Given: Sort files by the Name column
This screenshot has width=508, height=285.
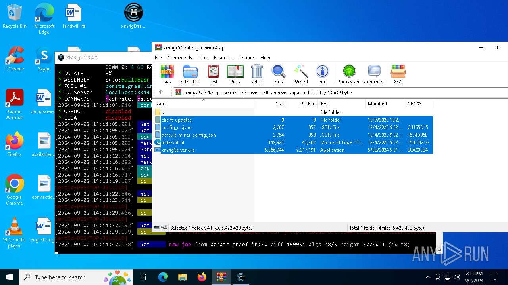Looking at the screenshot, I should [x=204, y=104].
